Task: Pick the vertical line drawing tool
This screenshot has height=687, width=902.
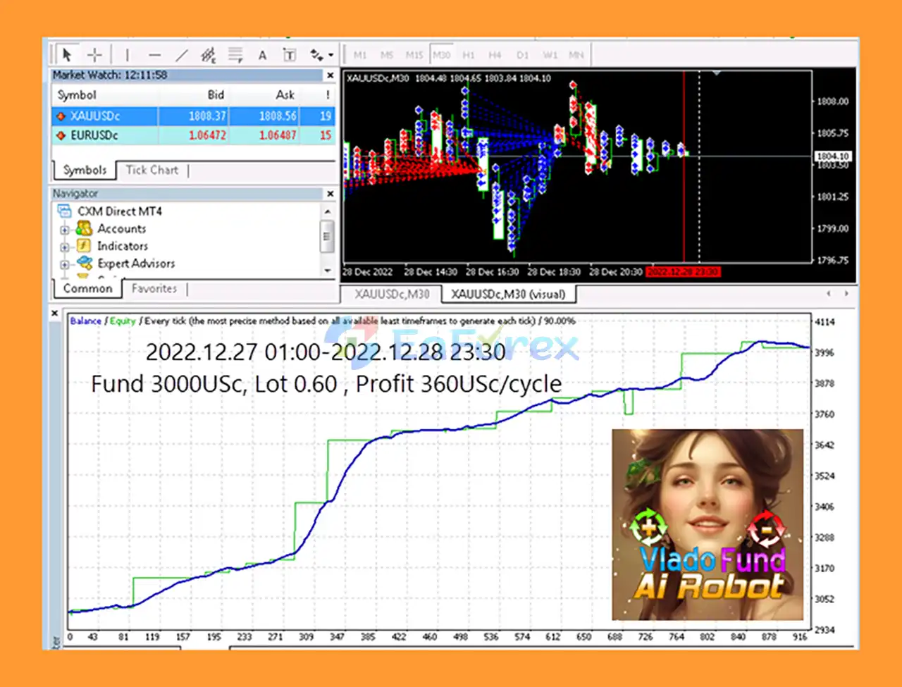Action: [x=128, y=55]
